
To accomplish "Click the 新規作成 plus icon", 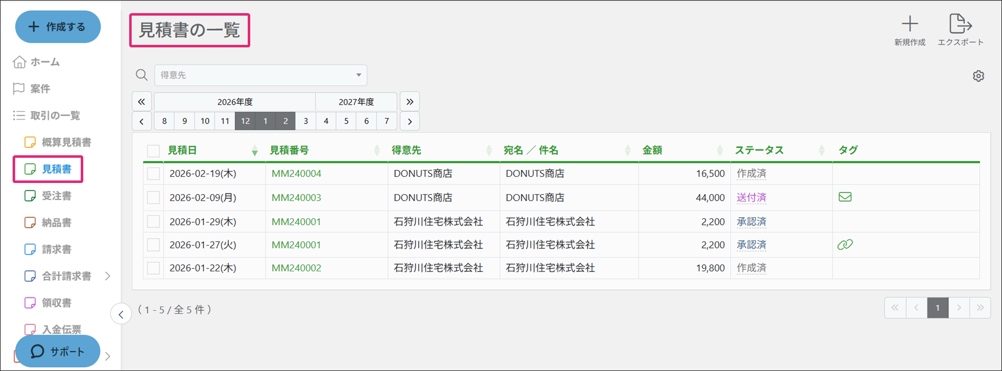I will click(x=910, y=24).
